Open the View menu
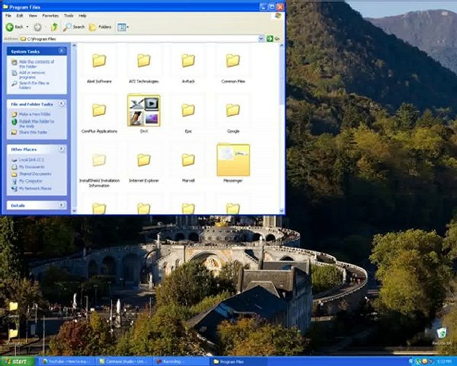Image resolution: width=457 pixels, height=366 pixels. 32,15
